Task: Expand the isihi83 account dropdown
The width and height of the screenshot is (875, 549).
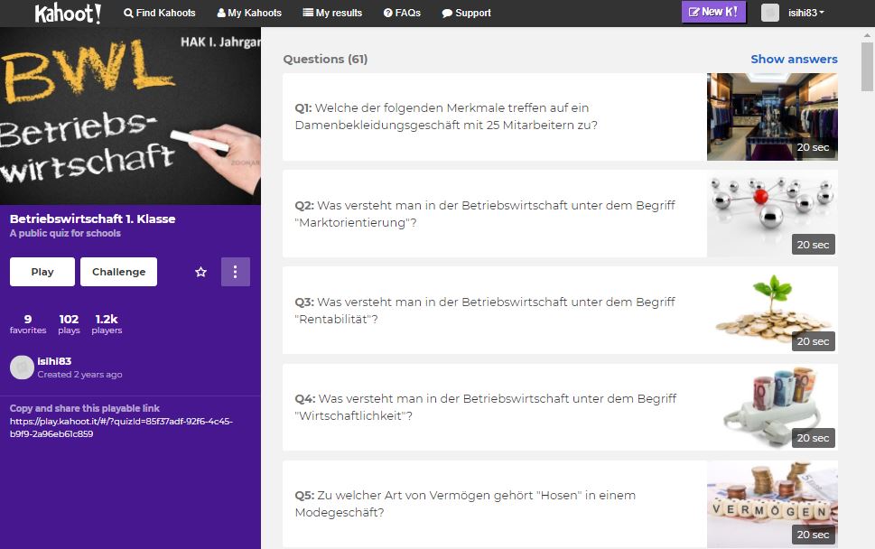Action: 805,13
